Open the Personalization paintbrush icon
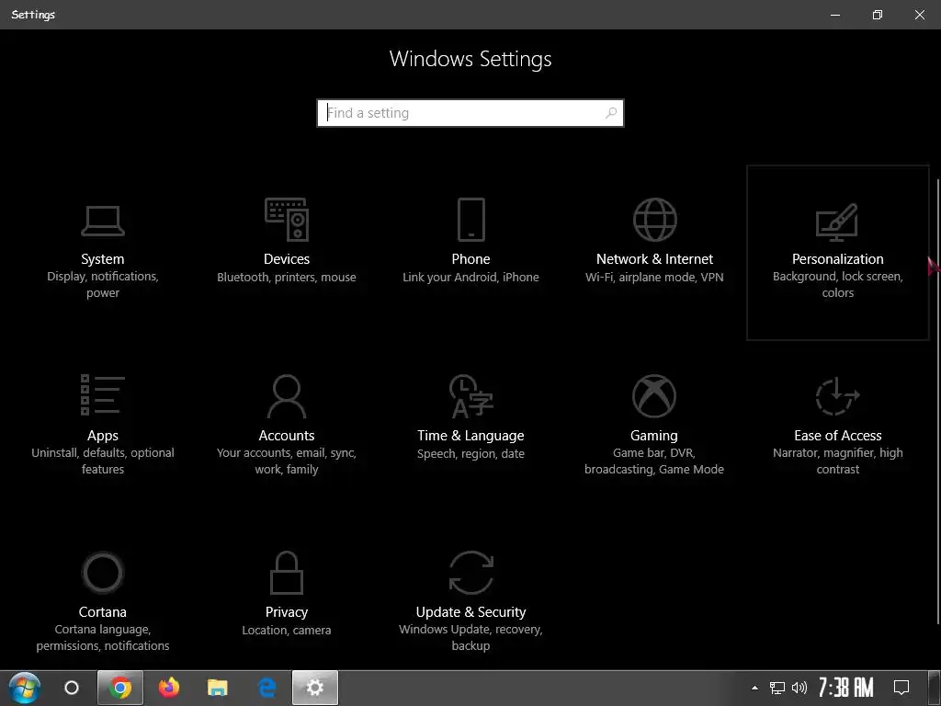This screenshot has width=941, height=706. 837,222
